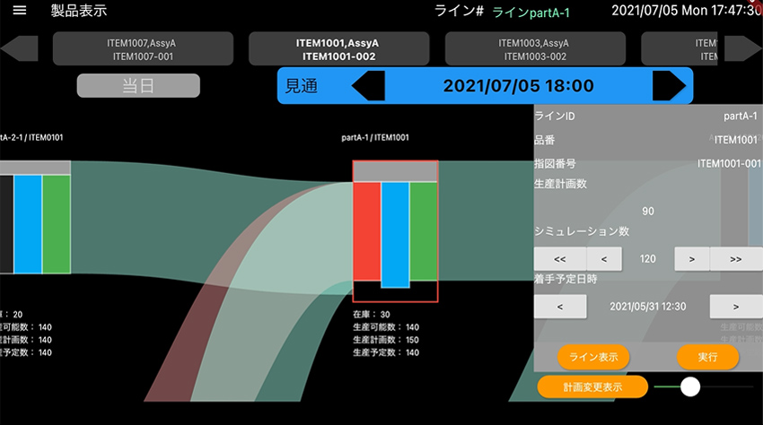
Task: Select the red bar in partA-1 node
Action: [366, 231]
